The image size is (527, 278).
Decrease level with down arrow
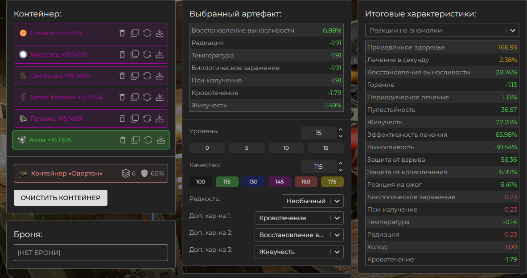341,136
